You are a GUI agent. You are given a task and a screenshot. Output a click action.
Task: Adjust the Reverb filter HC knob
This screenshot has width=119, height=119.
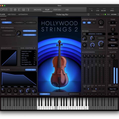pos(92,45)
